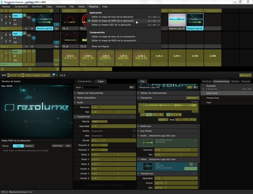Open the clip settings gear menu
The width and height of the screenshot is (253, 194).
tap(195, 87)
